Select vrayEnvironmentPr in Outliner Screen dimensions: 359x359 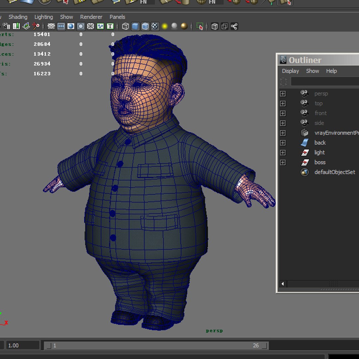coord(336,133)
